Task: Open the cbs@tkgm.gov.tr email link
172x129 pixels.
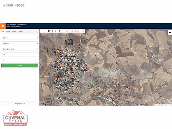Action: [x=20, y=104]
